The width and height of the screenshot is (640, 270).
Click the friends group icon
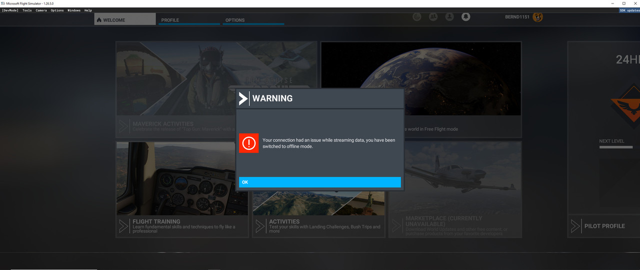(433, 17)
